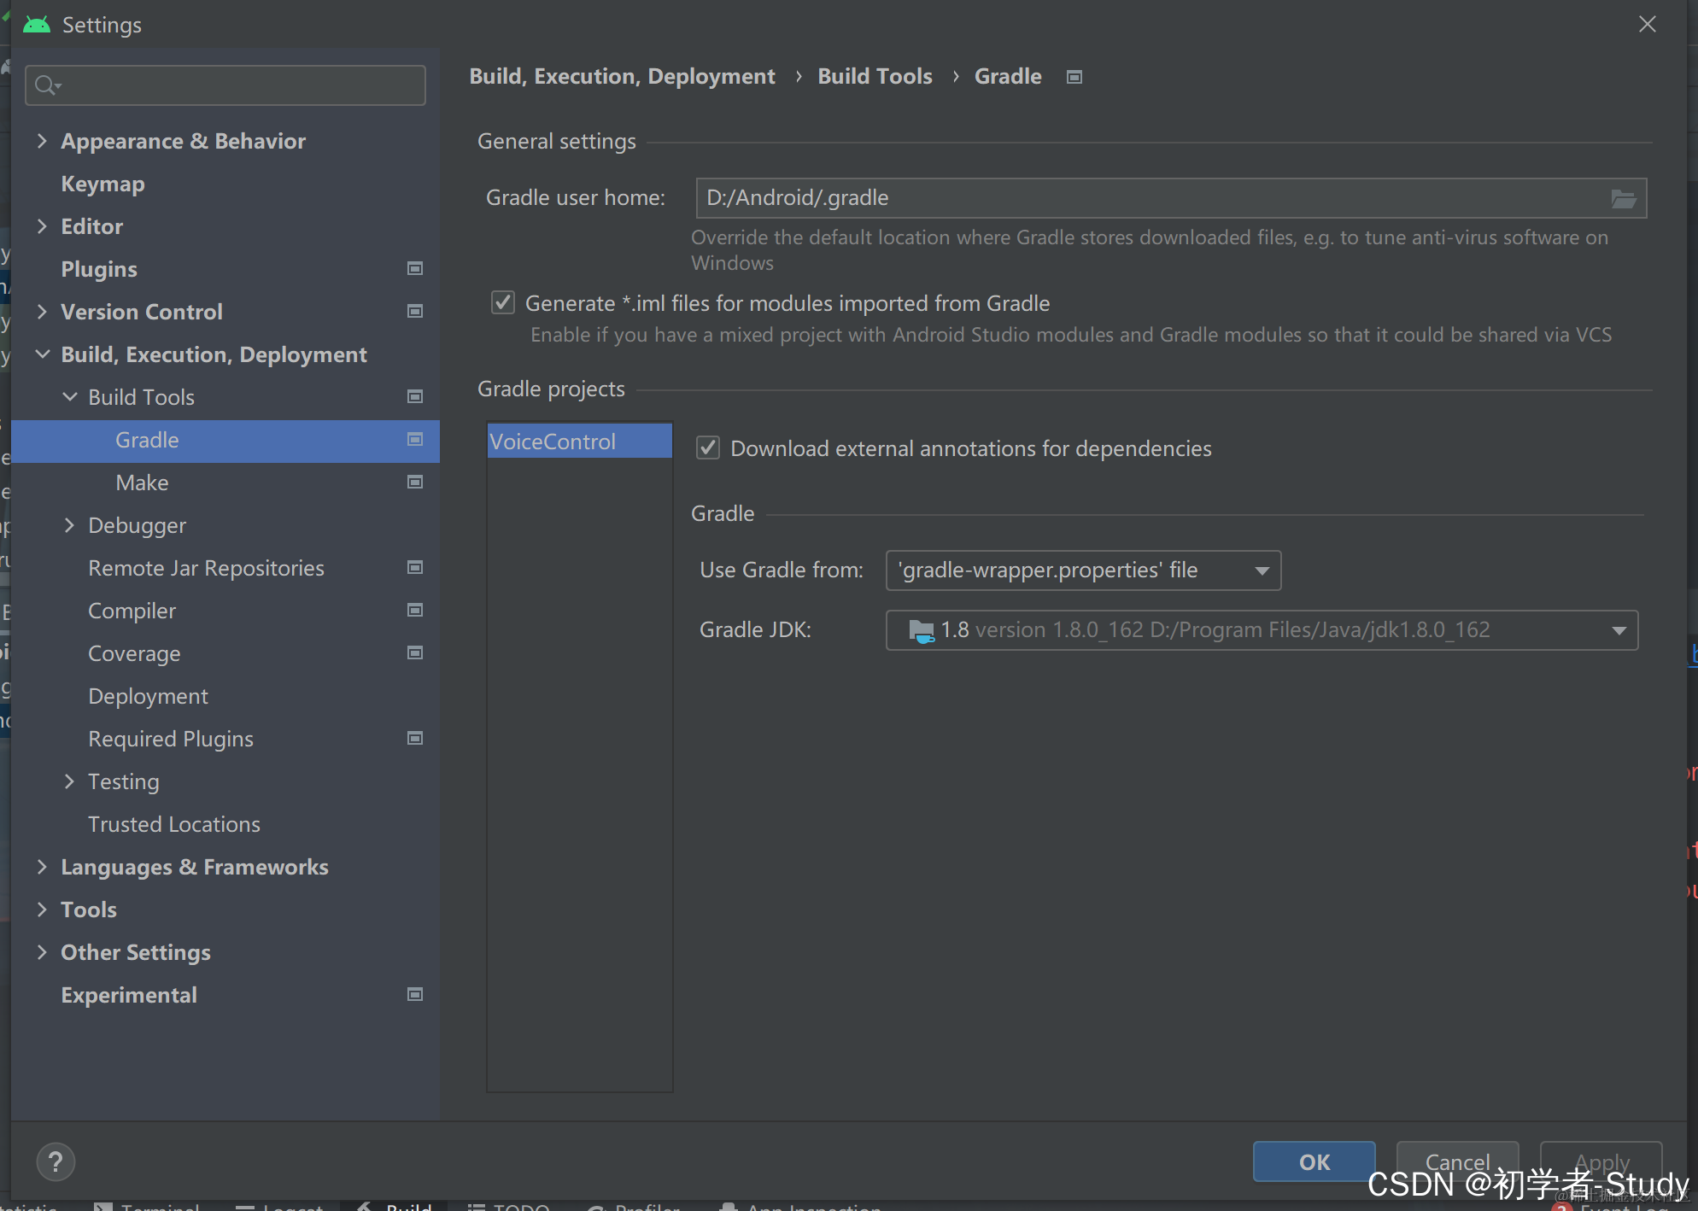Click Build Tools in the breadcrumb

click(x=875, y=77)
